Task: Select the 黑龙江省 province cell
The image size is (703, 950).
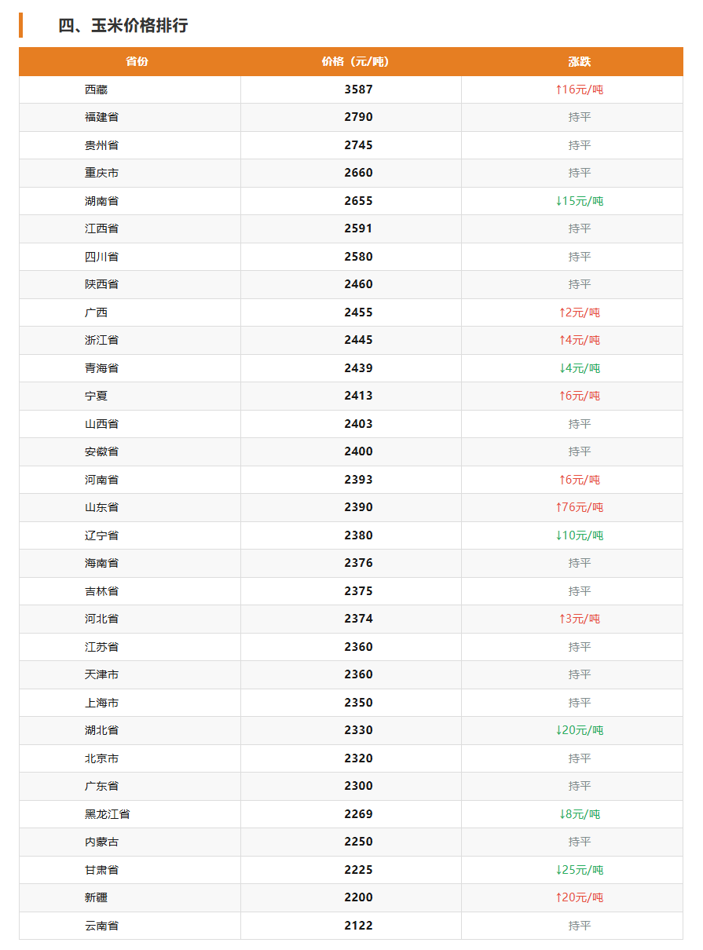Action: tap(108, 814)
